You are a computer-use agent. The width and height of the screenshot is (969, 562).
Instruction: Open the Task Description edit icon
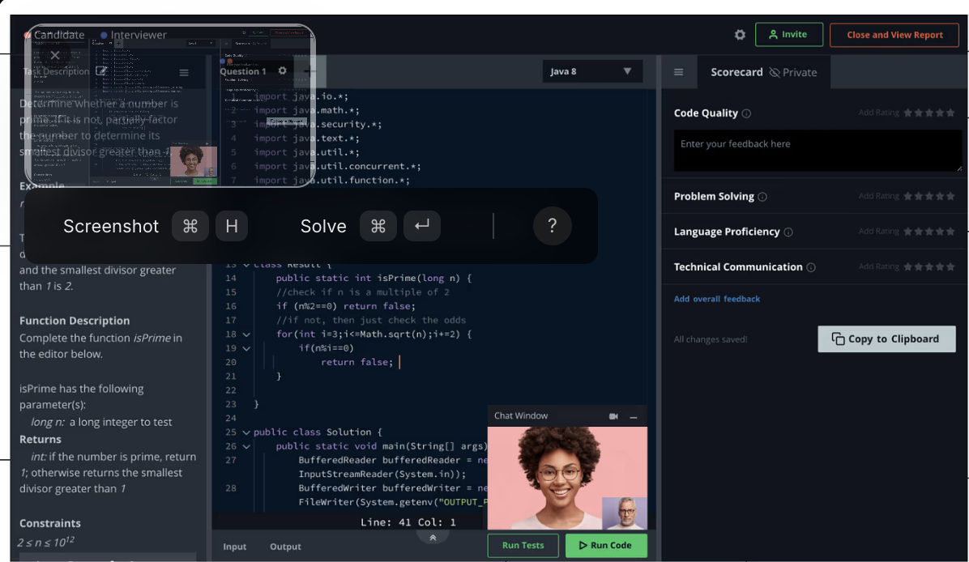pos(100,71)
